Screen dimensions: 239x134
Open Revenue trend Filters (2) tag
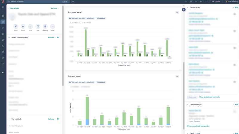point(101,18)
